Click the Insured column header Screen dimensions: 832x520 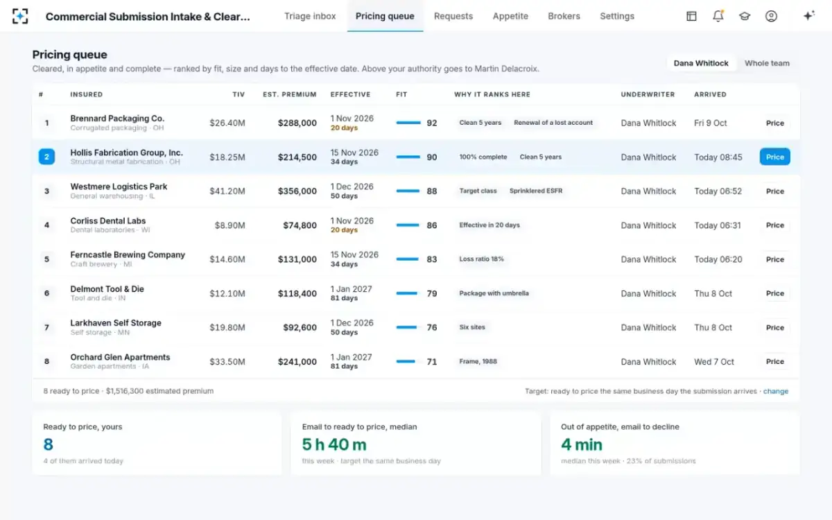pos(86,94)
